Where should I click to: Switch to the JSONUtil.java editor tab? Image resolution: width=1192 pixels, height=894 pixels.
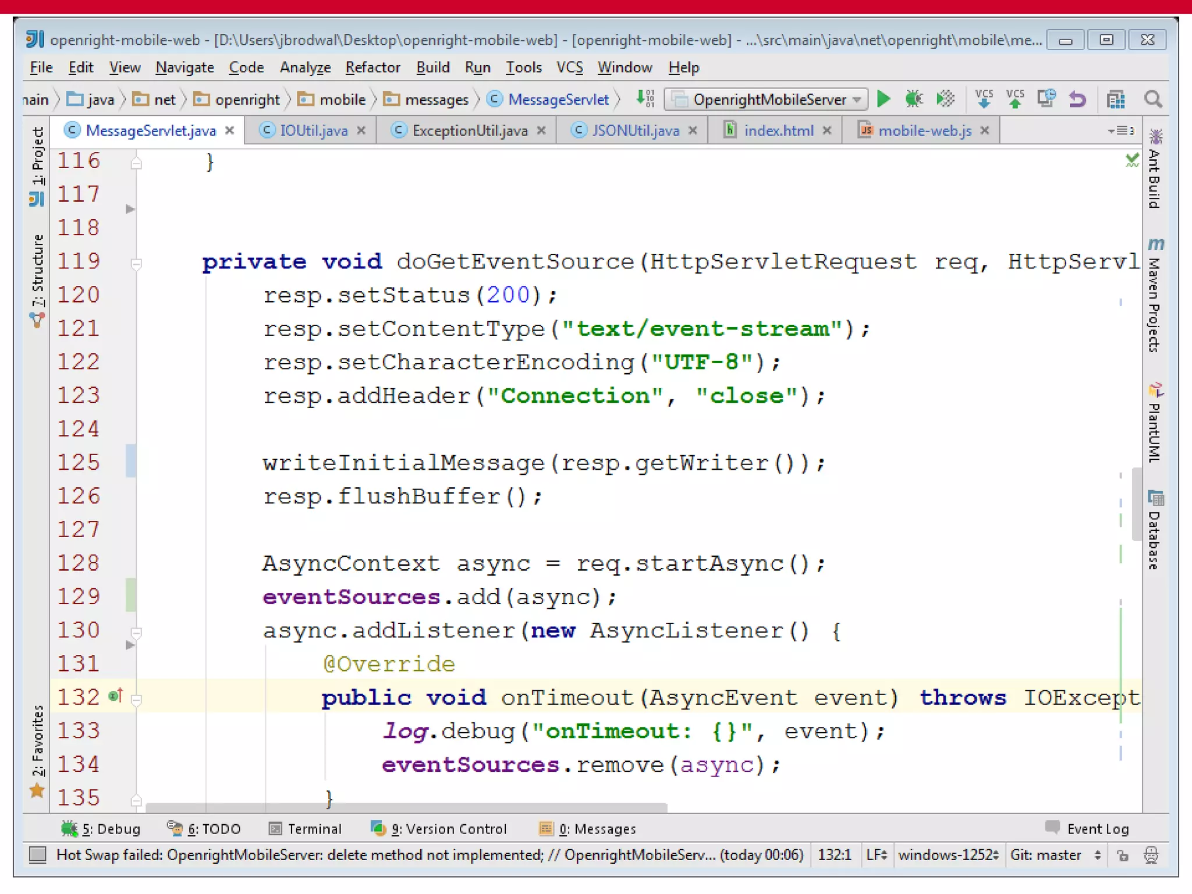tap(635, 130)
